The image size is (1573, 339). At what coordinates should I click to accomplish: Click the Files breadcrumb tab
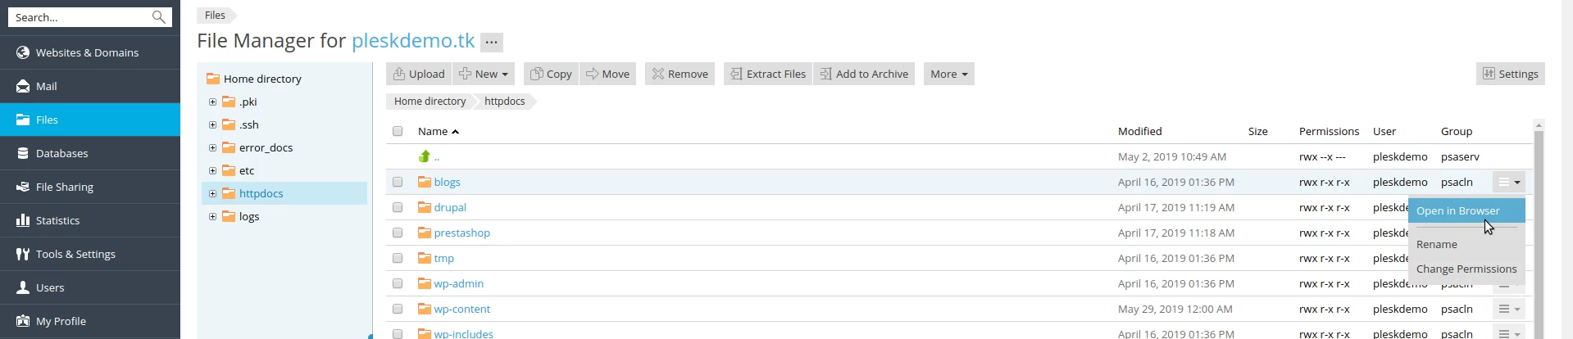pos(216,15)
